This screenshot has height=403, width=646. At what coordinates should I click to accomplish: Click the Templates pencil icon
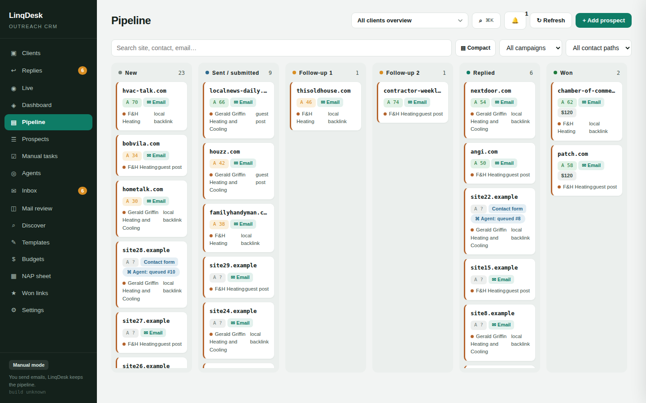(x=13, y=243)
